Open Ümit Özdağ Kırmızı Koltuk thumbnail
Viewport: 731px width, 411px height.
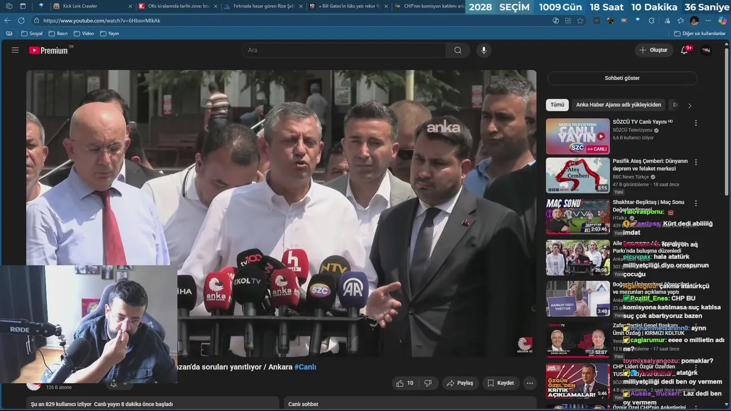tap(577, 340)
